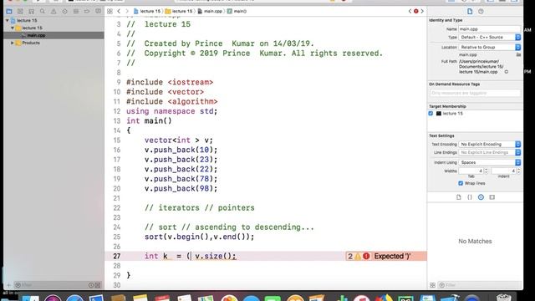Select lecture 15 folder in jump bar

tap(179, 11)
